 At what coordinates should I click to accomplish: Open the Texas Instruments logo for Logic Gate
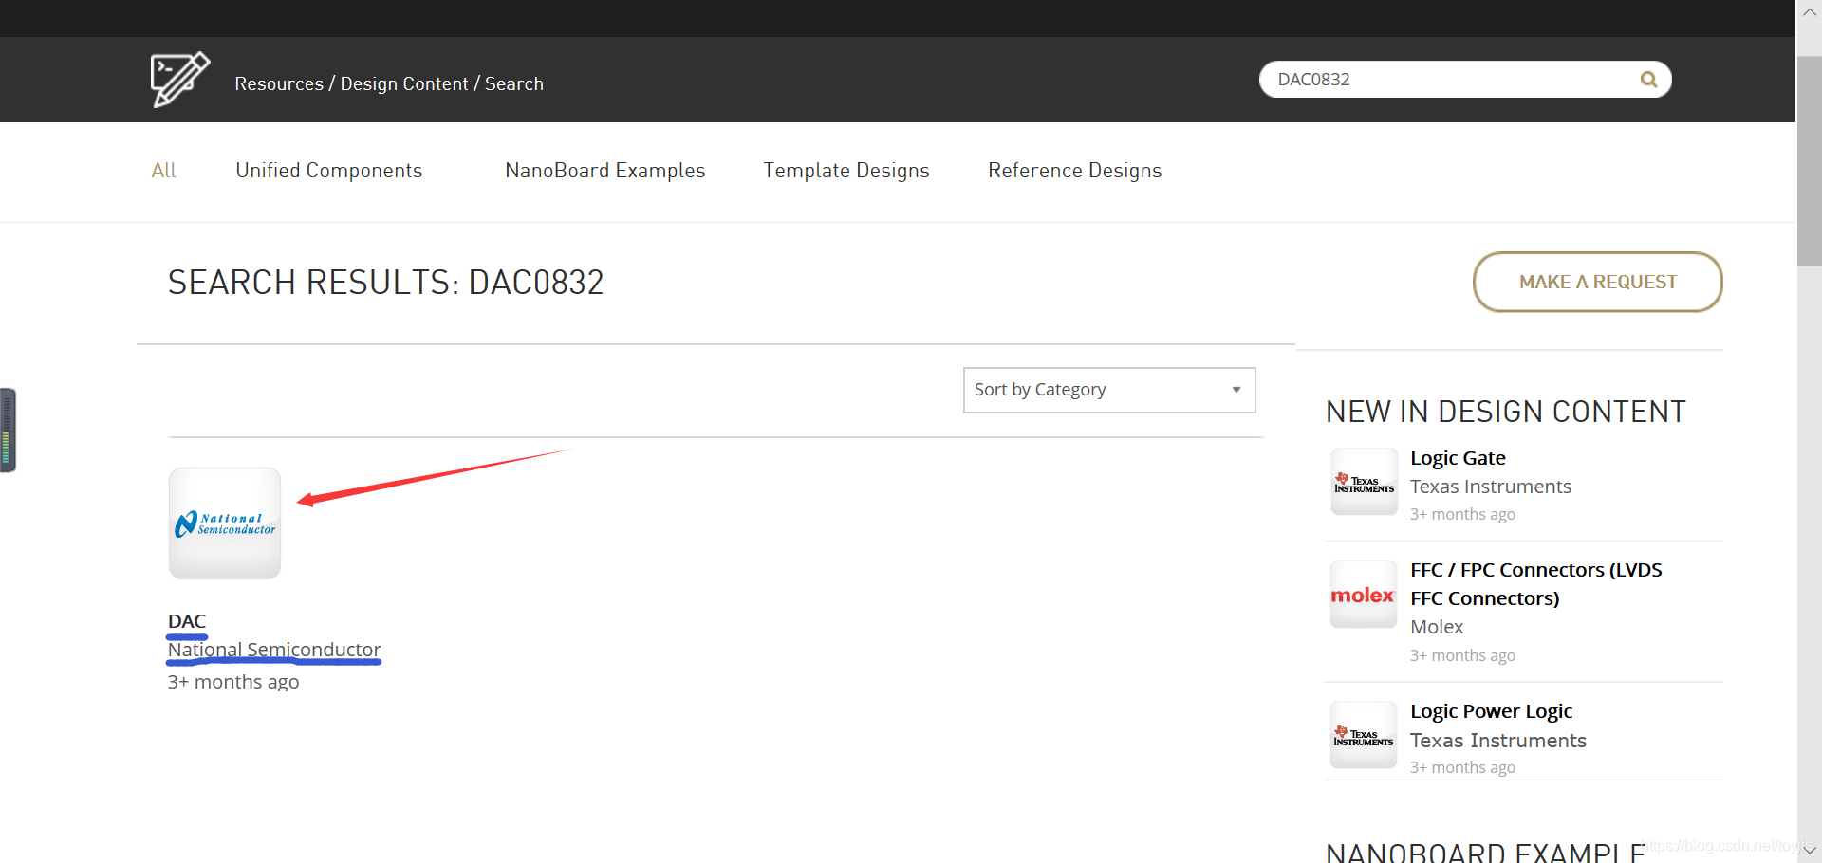[x=1364, y=482]
